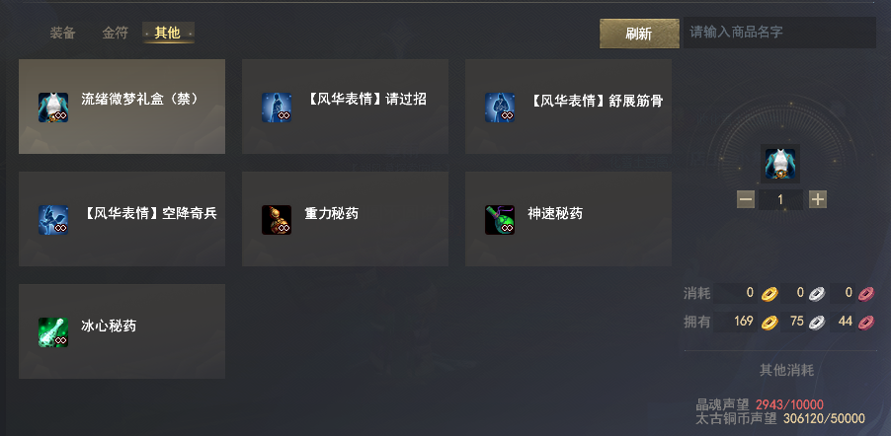Select the 神速秘药 item card
The width and height of the screenshot is (891, 436).
(568, 219)
